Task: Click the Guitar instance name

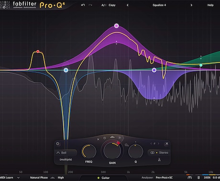Action: pos(106,178)
